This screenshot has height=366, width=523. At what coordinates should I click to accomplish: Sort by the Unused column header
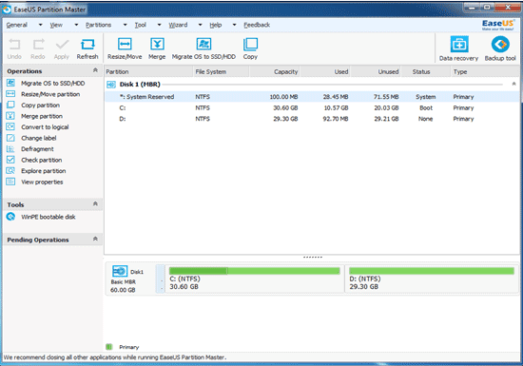(376, 71)
